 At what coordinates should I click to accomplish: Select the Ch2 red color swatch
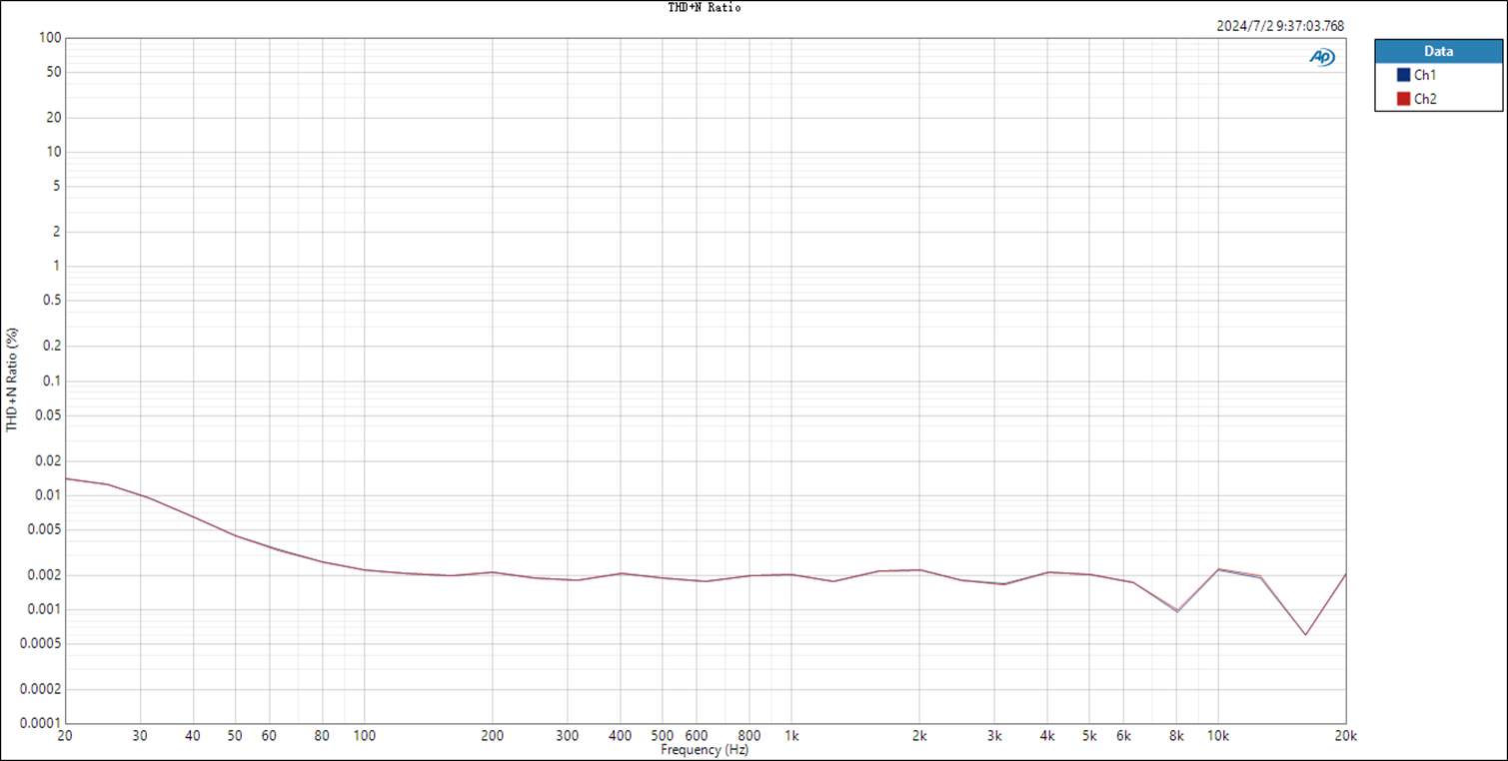(1403, 99)
